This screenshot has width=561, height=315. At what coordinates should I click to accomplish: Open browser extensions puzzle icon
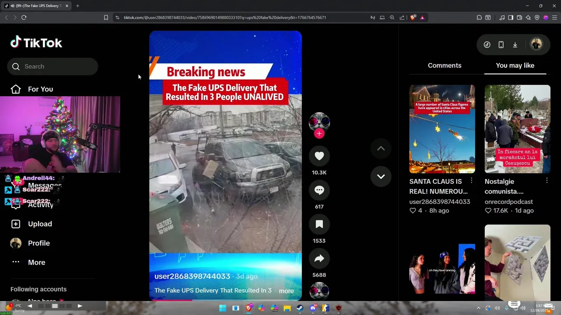coord(479,17)
